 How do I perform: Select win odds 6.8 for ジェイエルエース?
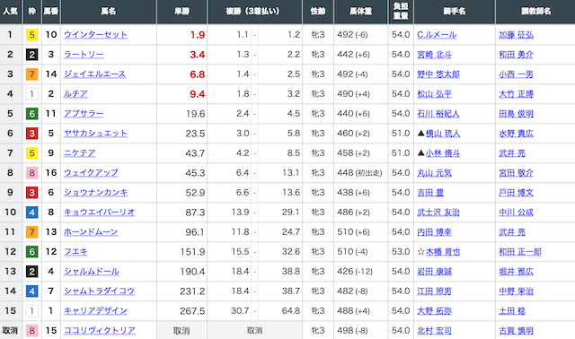pos(198,74)
